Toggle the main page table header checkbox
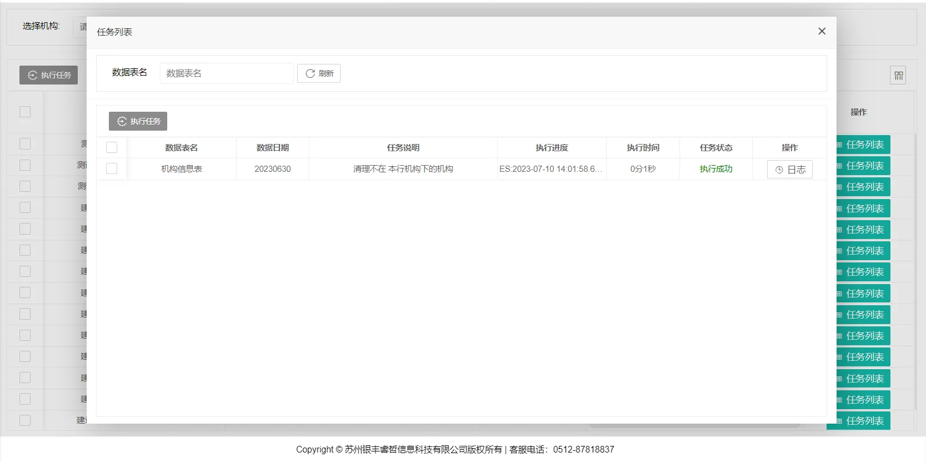 coord(25,112)
